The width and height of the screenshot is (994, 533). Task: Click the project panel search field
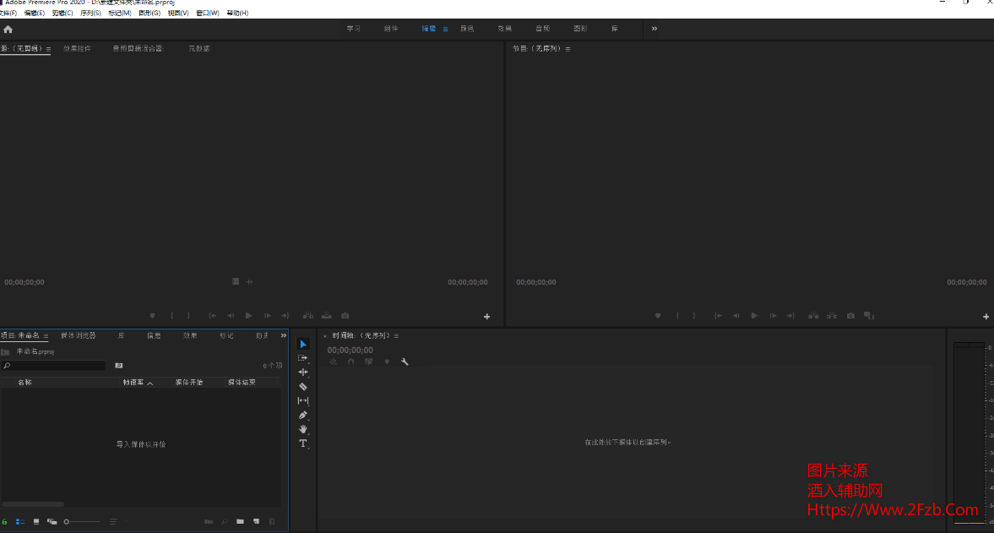55,366
